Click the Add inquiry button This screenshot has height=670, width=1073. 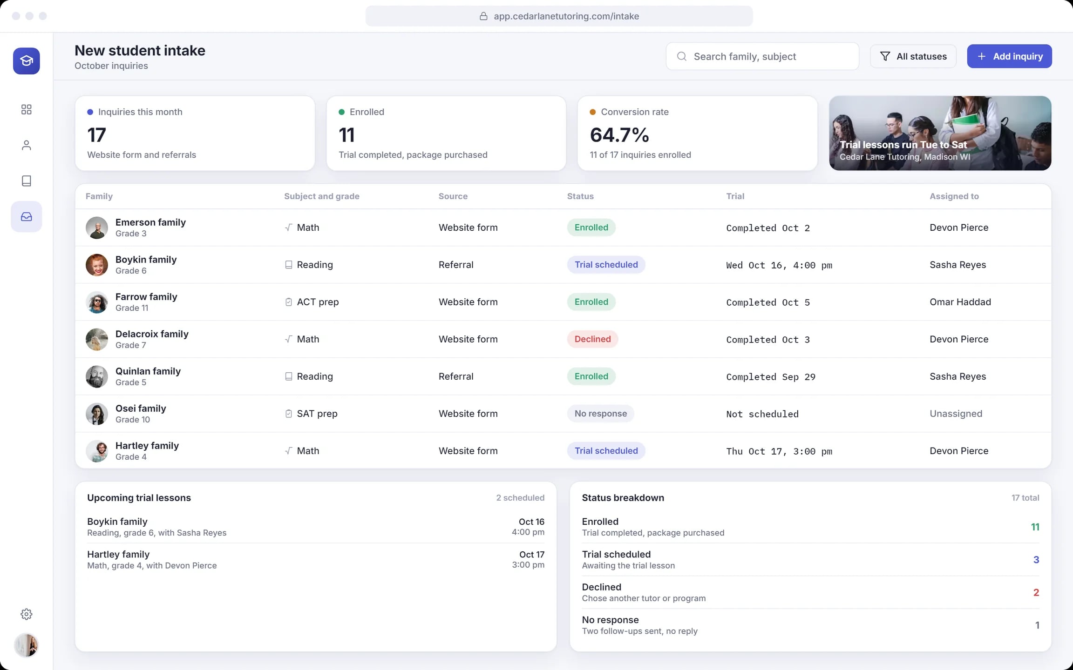(1009, 56)
